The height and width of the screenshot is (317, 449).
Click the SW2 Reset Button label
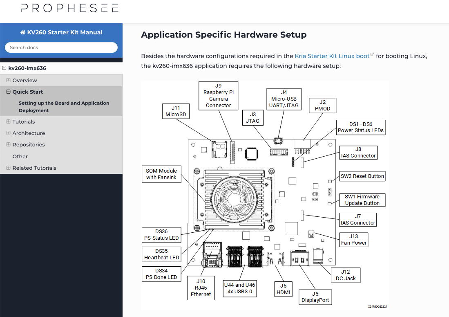[x=362, y=176]
